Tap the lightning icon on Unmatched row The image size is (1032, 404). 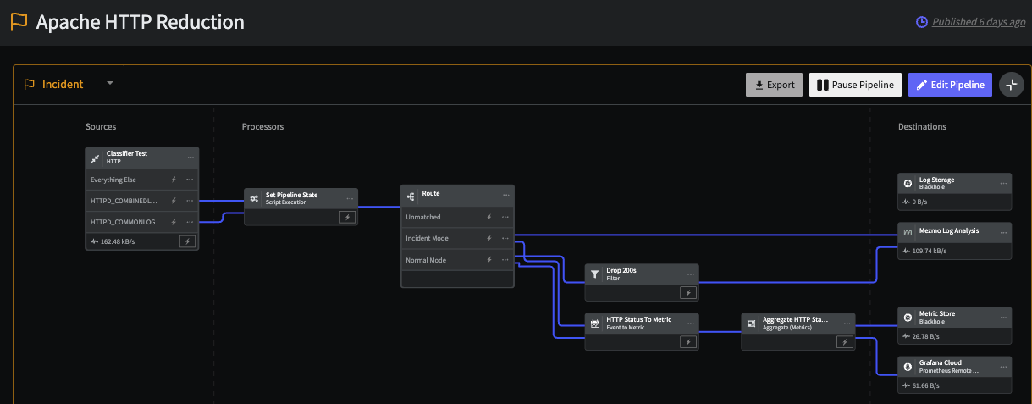click(488, 217)
